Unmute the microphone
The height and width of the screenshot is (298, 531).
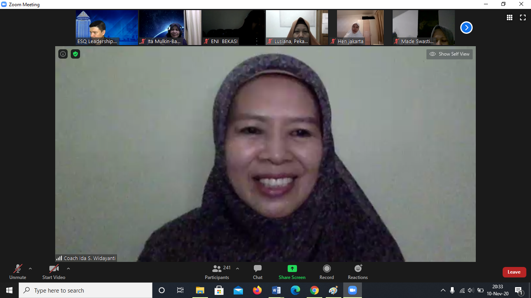(x=18, y=272)
